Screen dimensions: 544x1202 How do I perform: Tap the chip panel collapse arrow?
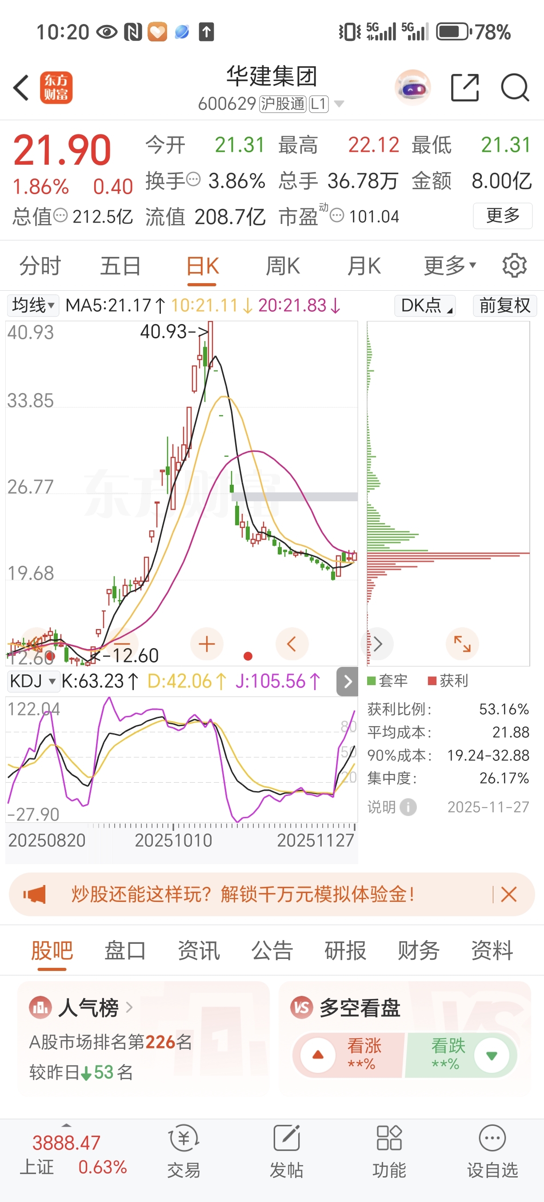point(377,644)
